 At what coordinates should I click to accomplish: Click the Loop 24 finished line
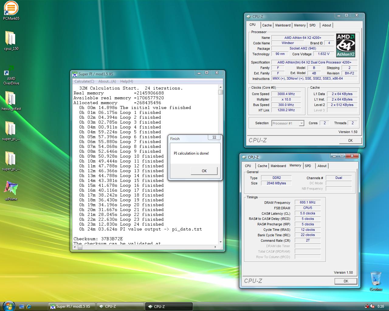point(122,224)
